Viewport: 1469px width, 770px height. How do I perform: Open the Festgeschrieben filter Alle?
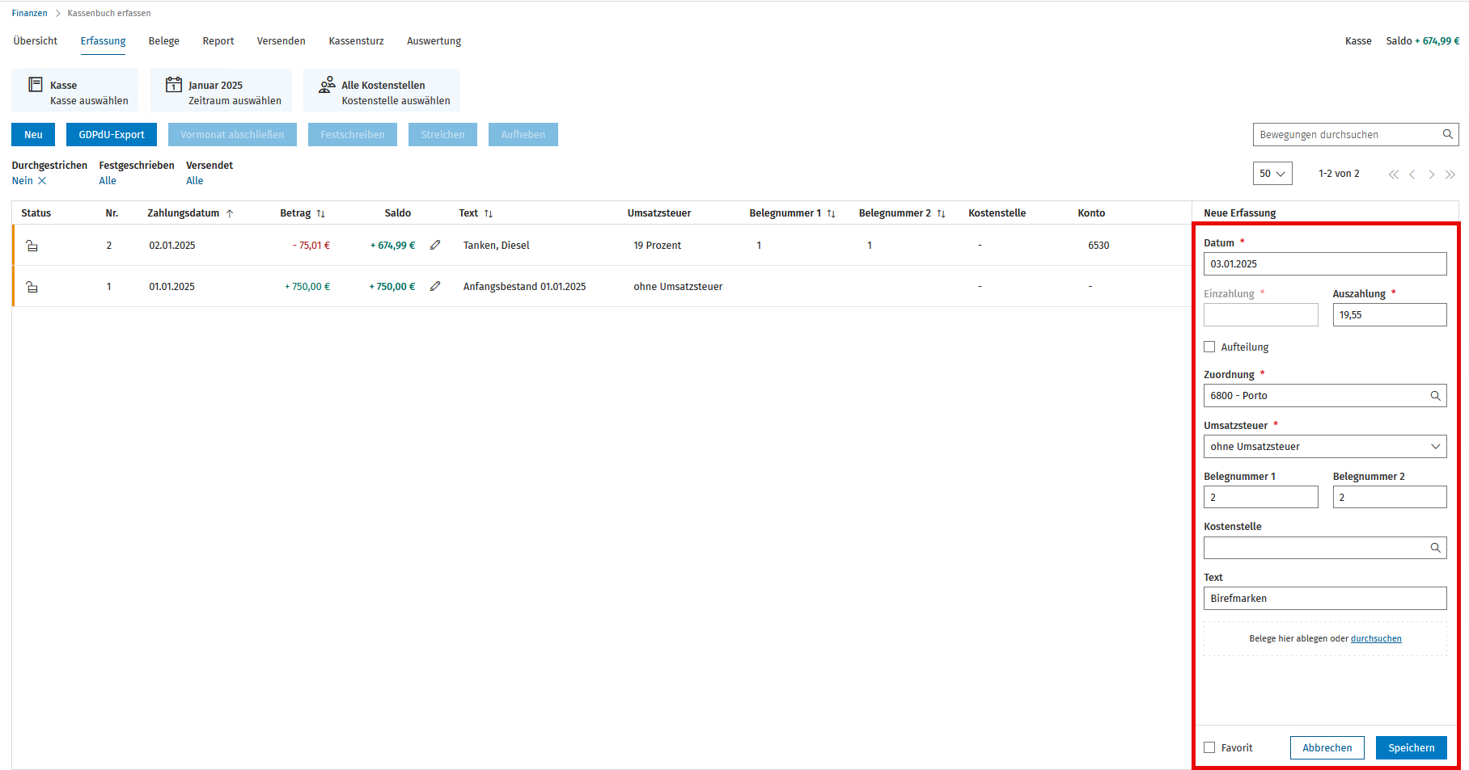click(108, 181)
